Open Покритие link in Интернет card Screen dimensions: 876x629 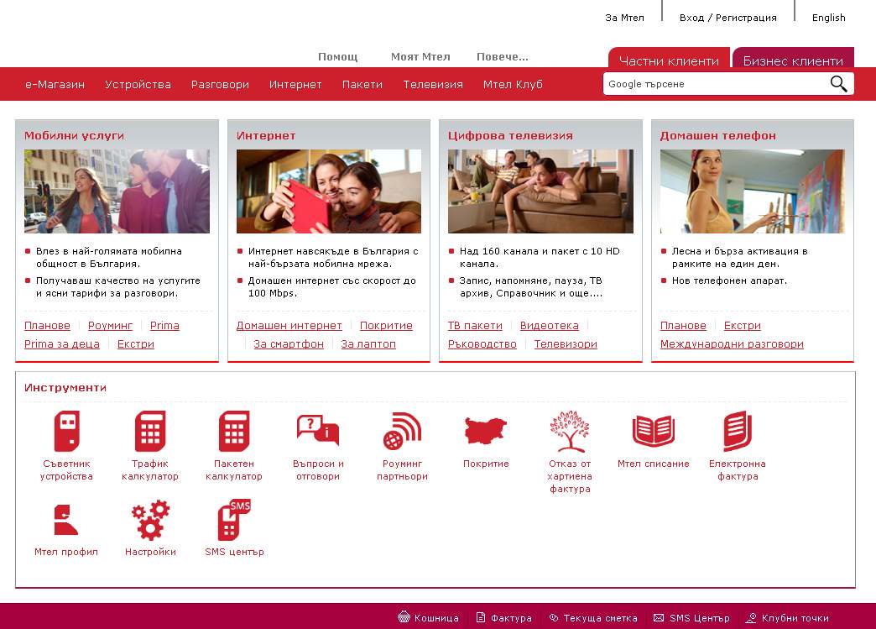(x=386, y=325)
